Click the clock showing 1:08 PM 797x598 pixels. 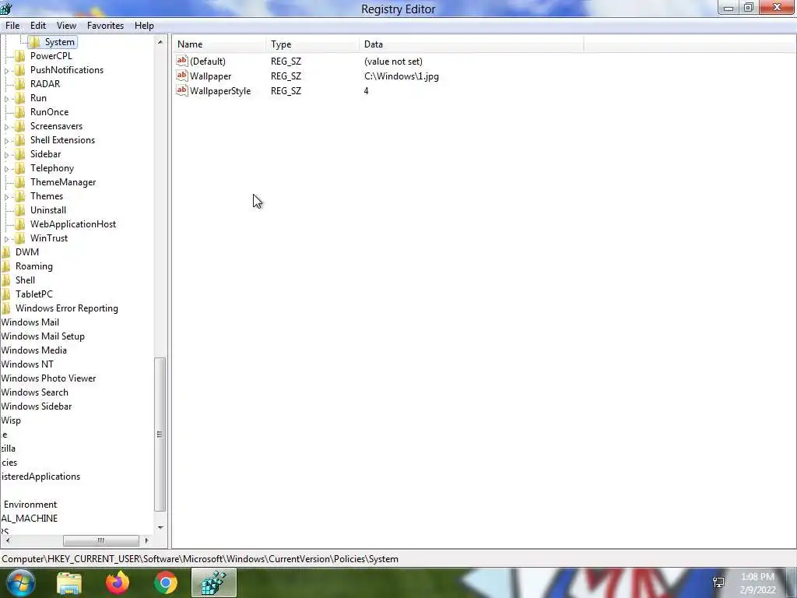(x=757, y=577)
